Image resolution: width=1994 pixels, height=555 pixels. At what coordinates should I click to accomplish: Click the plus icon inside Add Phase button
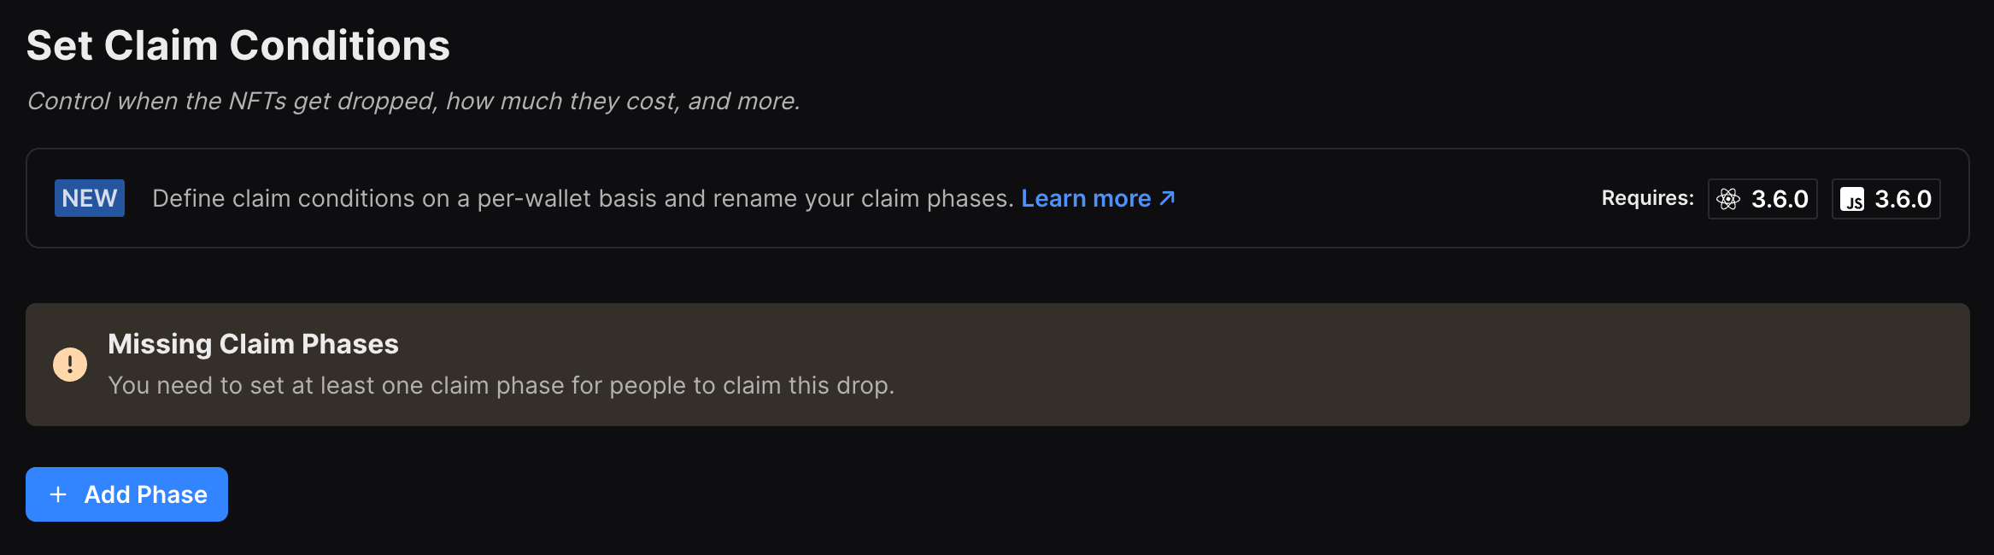point(57,494)
